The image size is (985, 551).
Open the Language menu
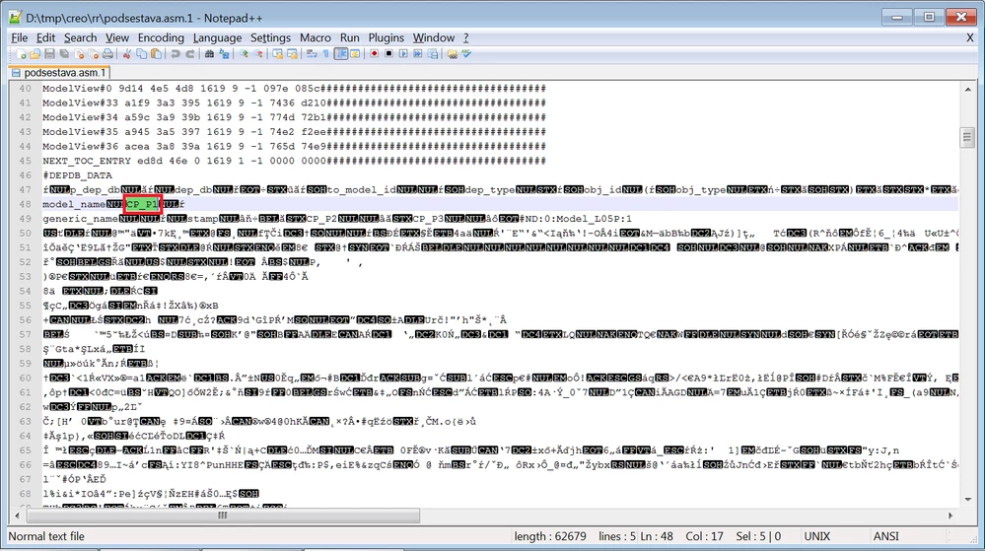(x=217, y=37)
